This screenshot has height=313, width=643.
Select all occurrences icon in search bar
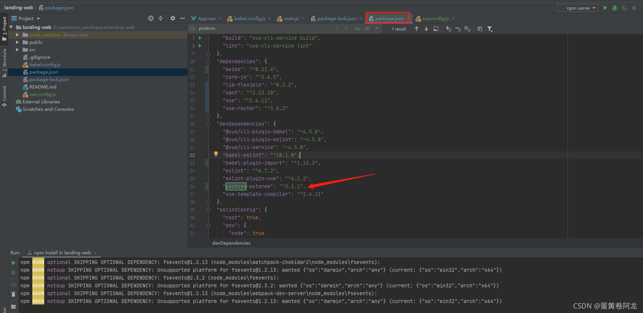point(468,29)
